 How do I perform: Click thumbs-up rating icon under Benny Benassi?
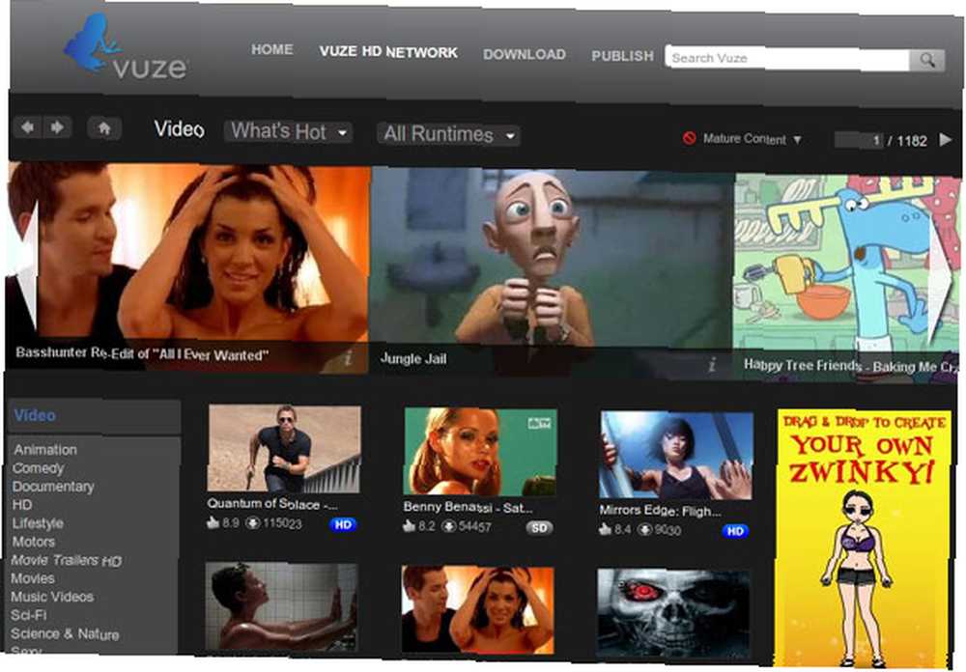click(x=409, y=526)
